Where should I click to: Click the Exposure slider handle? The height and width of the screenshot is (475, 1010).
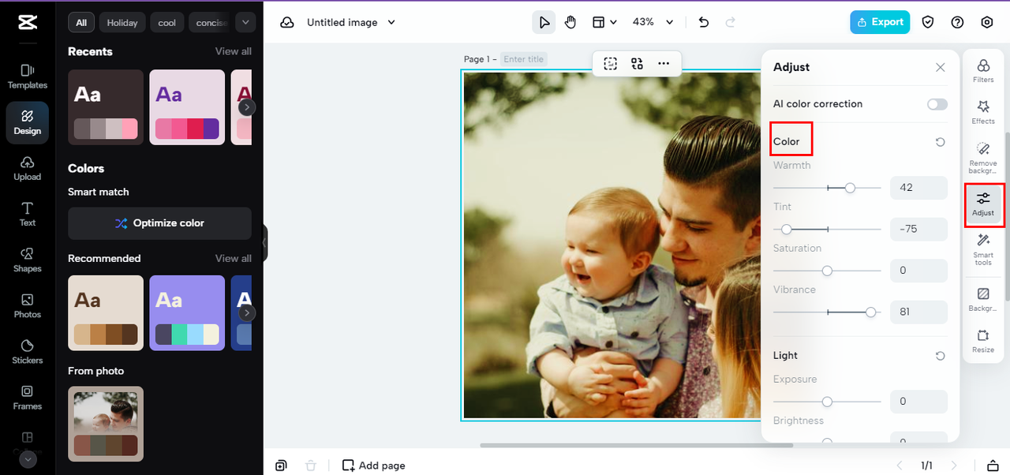click(827, 402)
